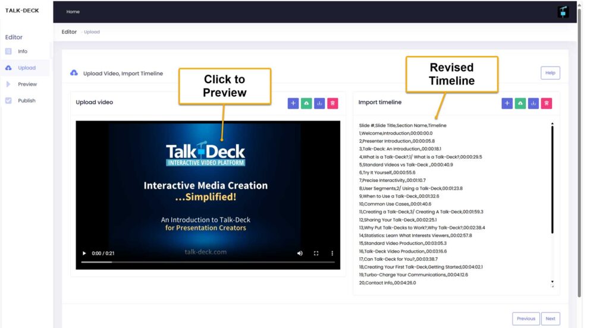Click the green cloud upload icon in Upload video
This screenshot has width=609, height=328.
click(306, 103)
